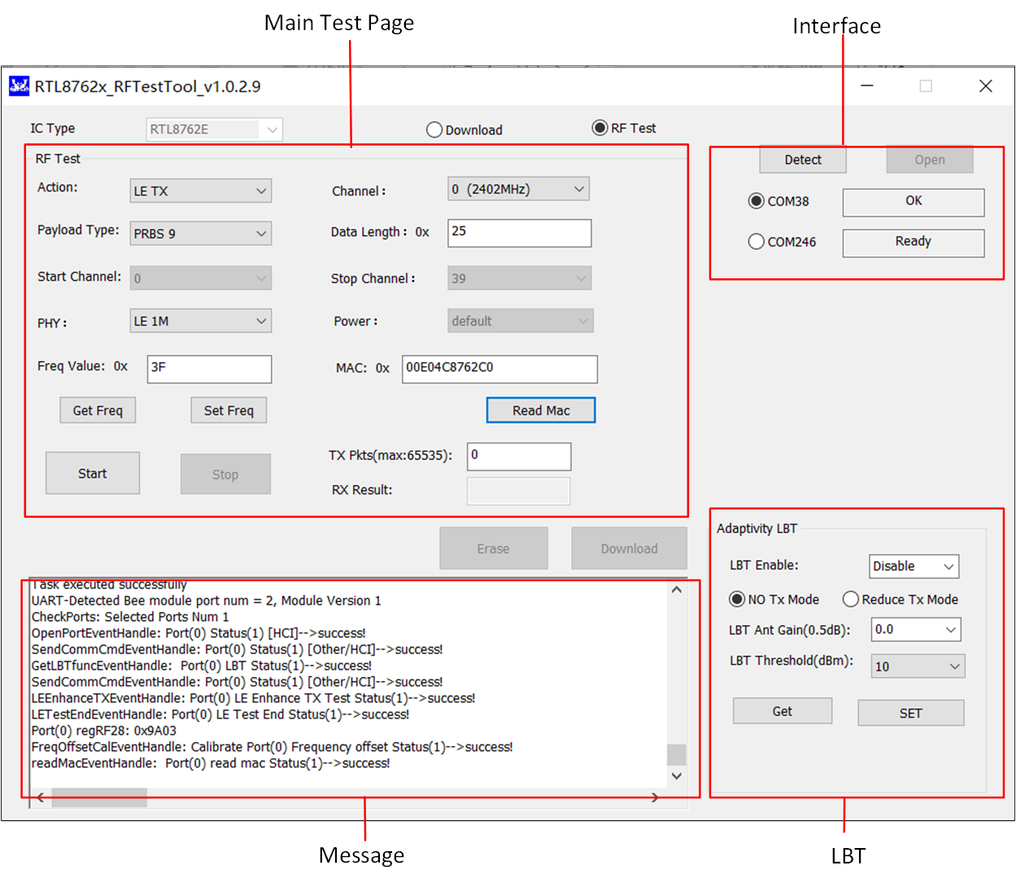1016x883 pixels.
Task: Click the Data Length input field
Action: point(519,233)
